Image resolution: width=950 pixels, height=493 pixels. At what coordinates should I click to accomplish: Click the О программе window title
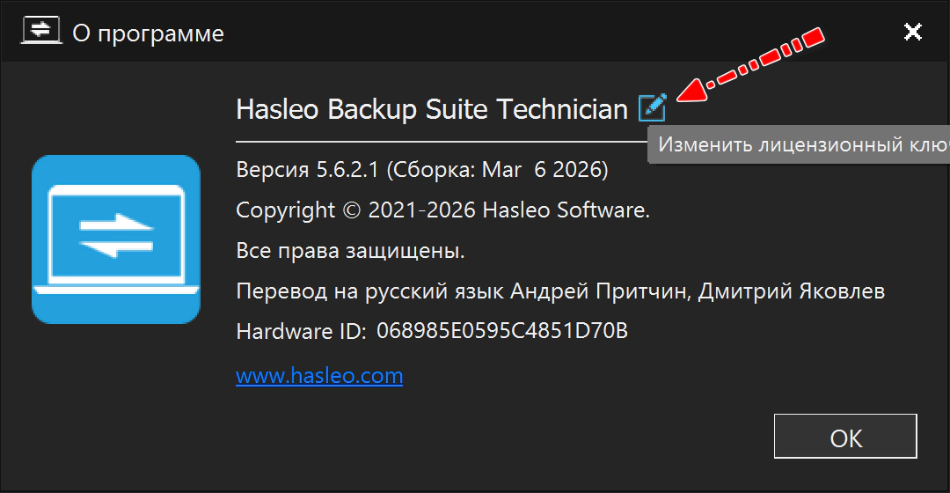click(x=148, y=33)
